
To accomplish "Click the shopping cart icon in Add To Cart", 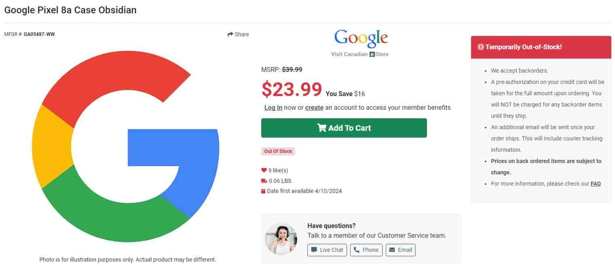I will pos(322,128).
